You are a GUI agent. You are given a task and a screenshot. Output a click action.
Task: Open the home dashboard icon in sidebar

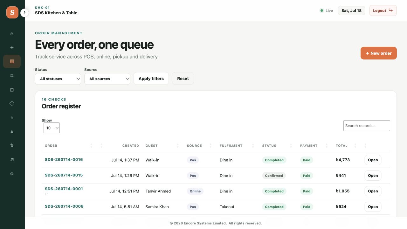[12, 34]
